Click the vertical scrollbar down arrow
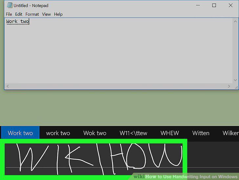 (x=235, y=80)
